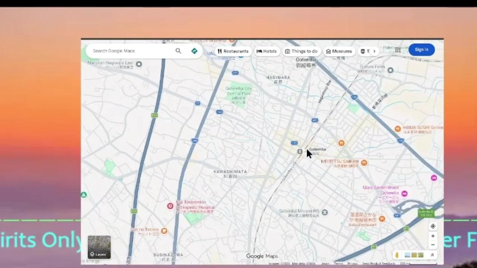
Task: Click the pink marker at right edge
Action: (434, 178)
